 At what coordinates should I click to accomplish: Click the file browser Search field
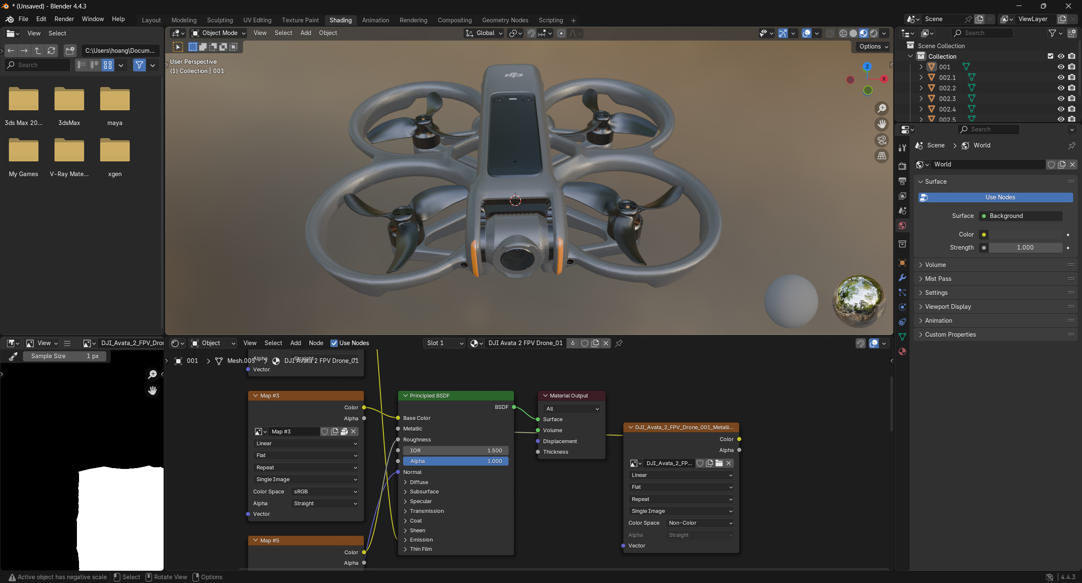tap(37, 65)
